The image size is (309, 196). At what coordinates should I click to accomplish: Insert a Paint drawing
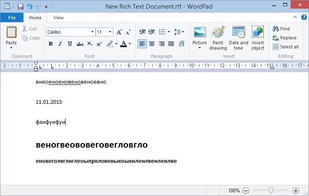coord(218,38)
